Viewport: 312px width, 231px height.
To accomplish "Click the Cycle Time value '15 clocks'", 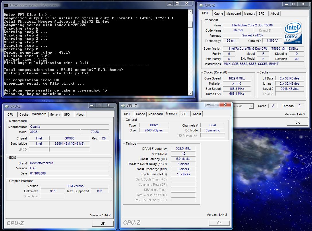I will pyautogui.click(x=183, y=174).
